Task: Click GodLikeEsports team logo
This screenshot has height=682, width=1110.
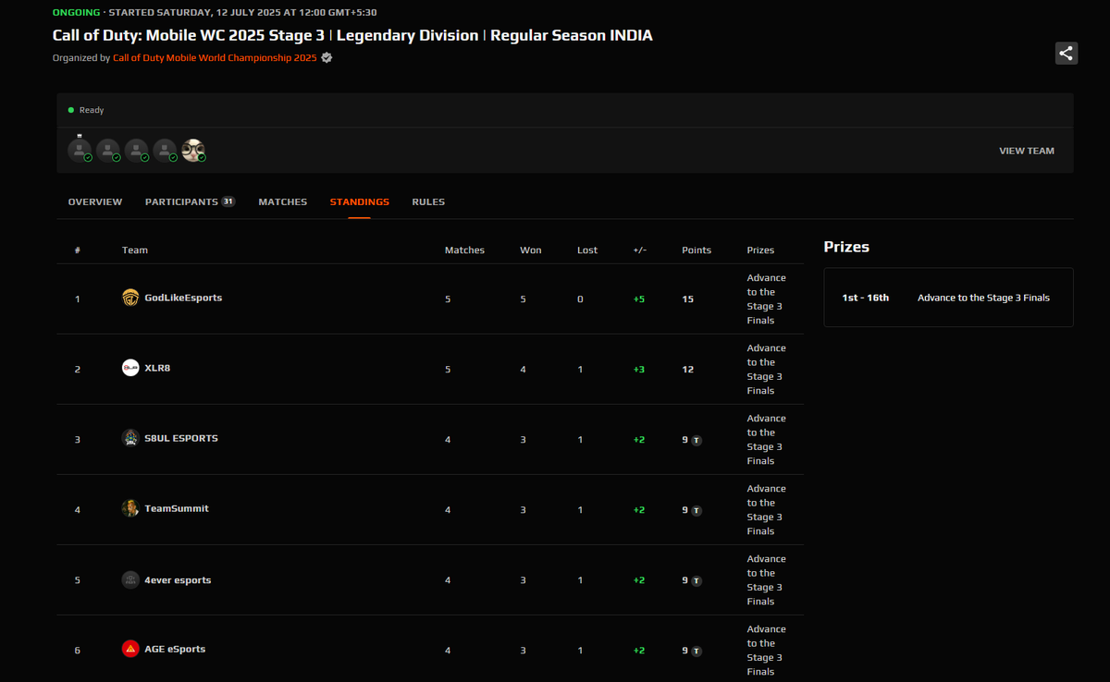Action: (130, 298)
